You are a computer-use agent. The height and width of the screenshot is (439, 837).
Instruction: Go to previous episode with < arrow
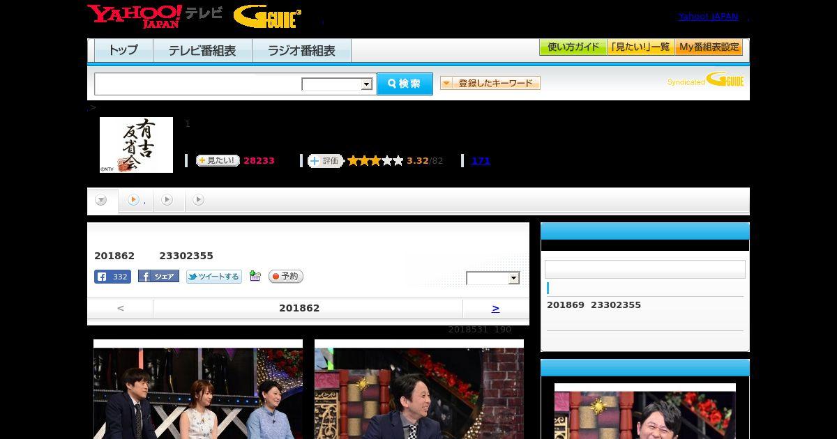pyautogui.click(x=121, y=308)
